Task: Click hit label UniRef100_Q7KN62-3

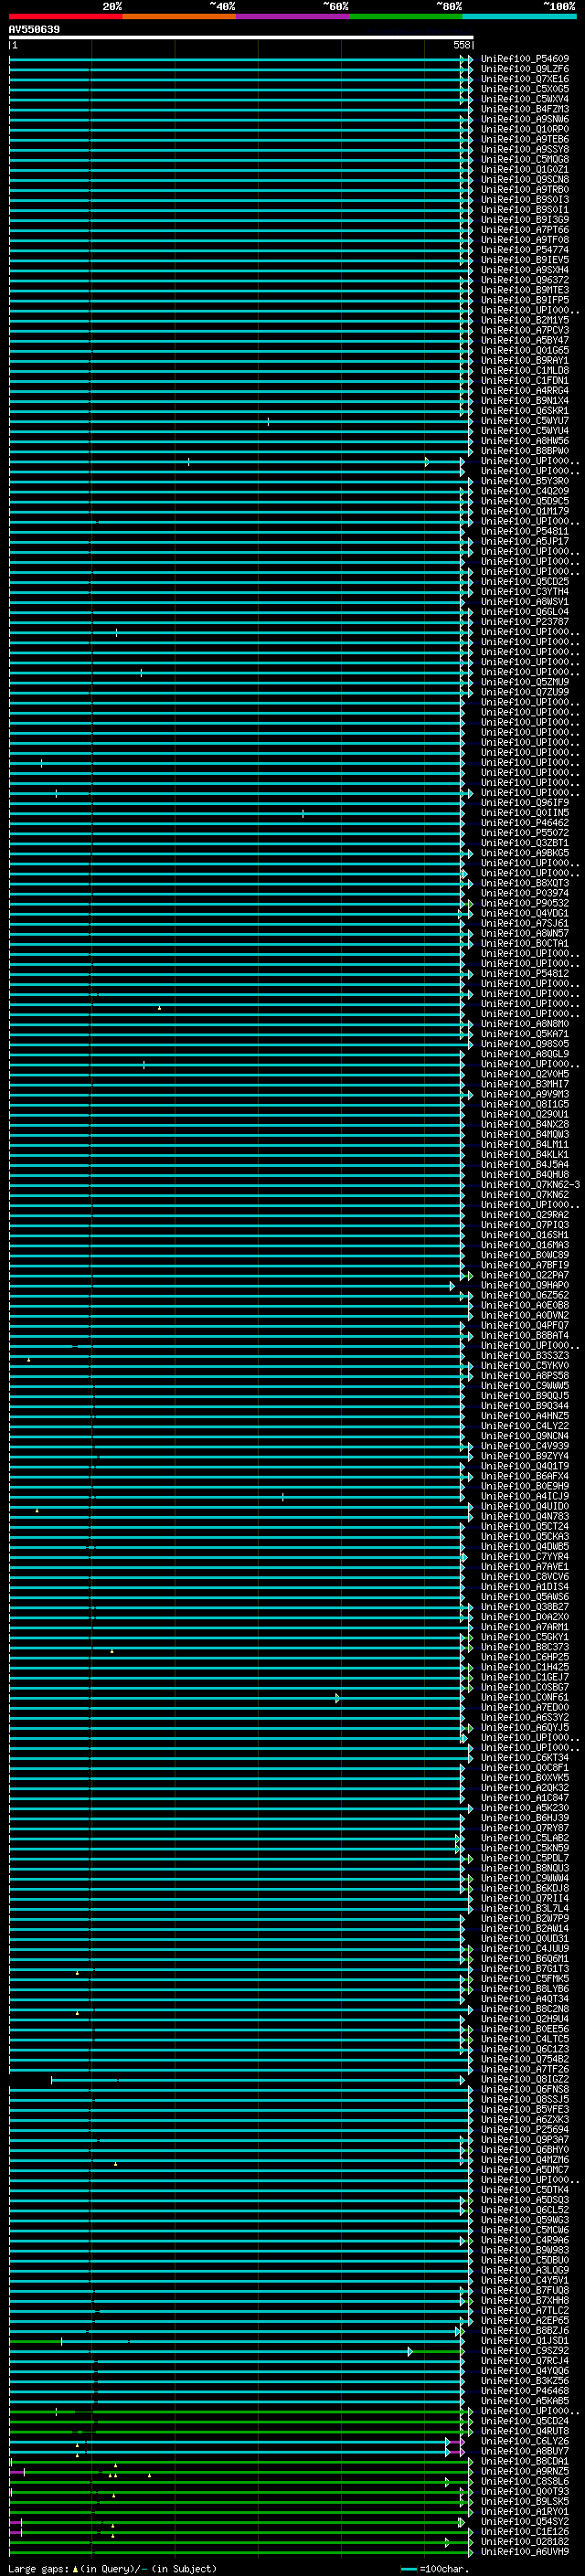Action: [x=530, y=1185]
